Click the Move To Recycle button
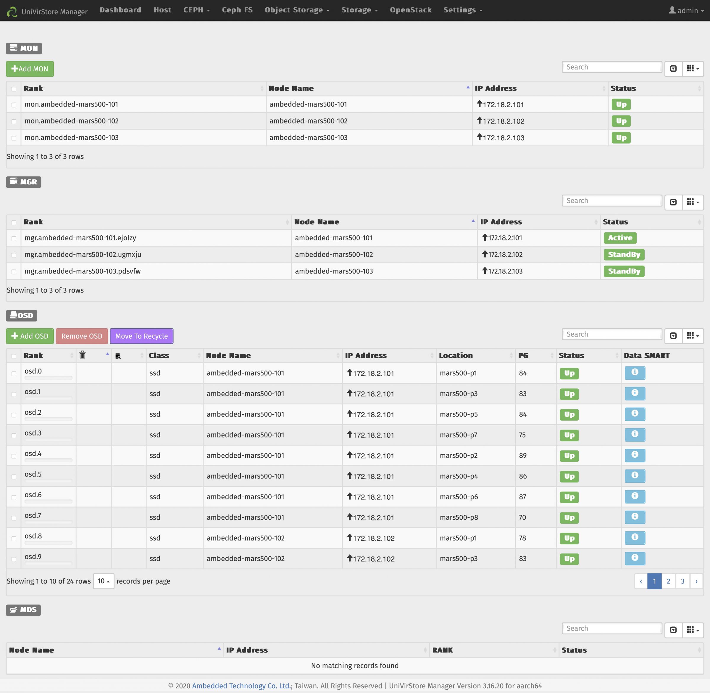This screenshot has height=693, width=710. [x=141, y=336]
